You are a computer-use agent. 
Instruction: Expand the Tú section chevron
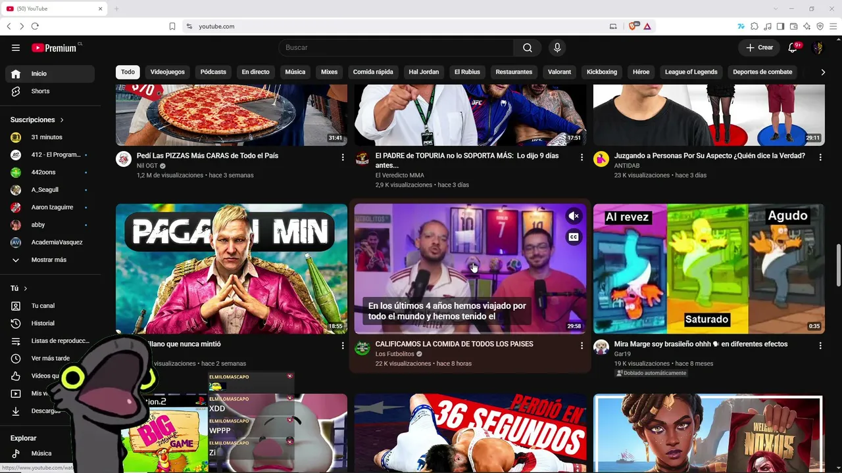point(26,288)
